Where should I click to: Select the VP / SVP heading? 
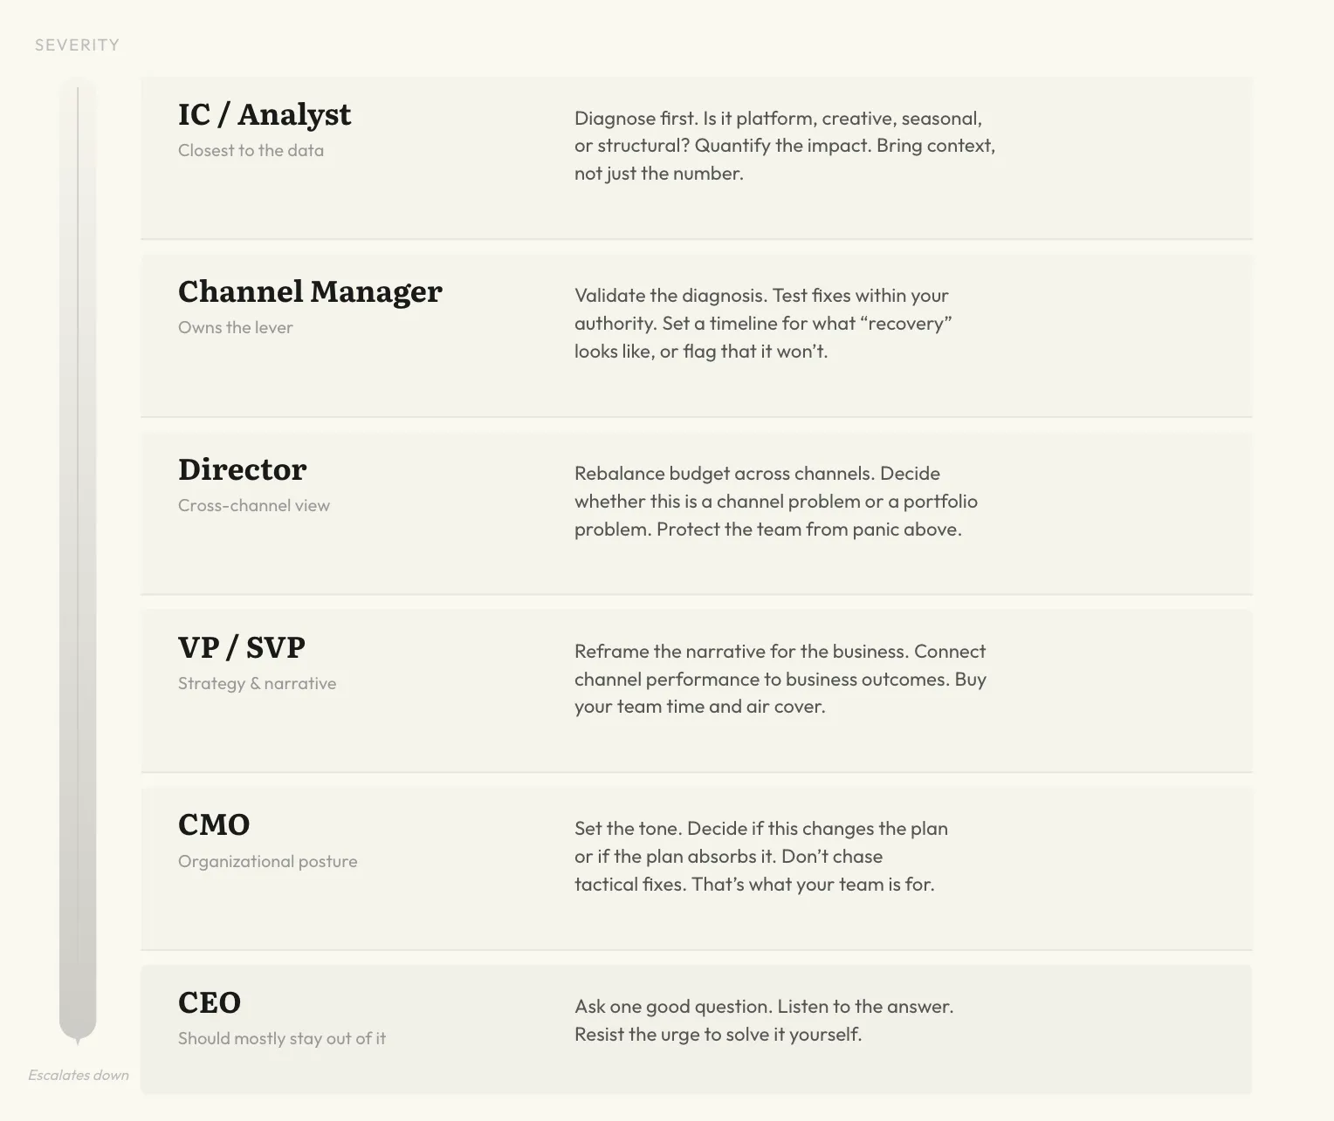click(x=242, y=647)
